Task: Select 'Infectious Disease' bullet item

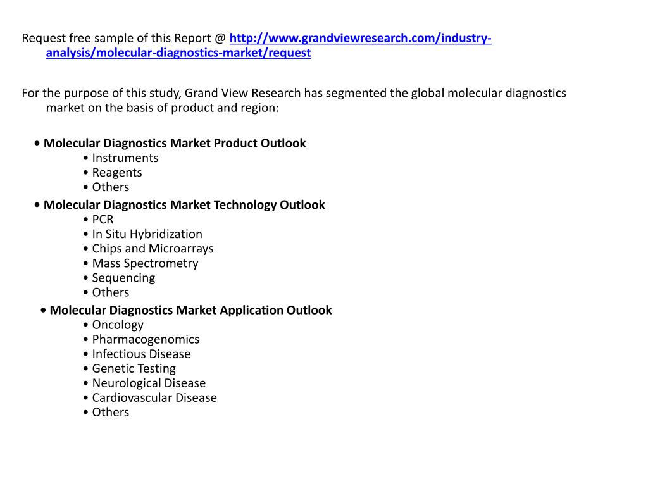Action: click(141, 354)
